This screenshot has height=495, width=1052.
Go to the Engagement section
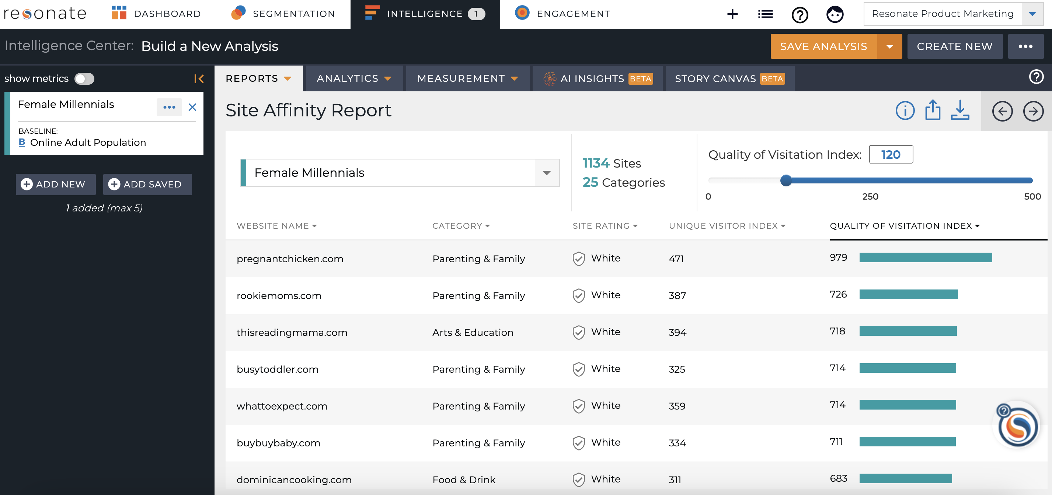coord(563,14)
